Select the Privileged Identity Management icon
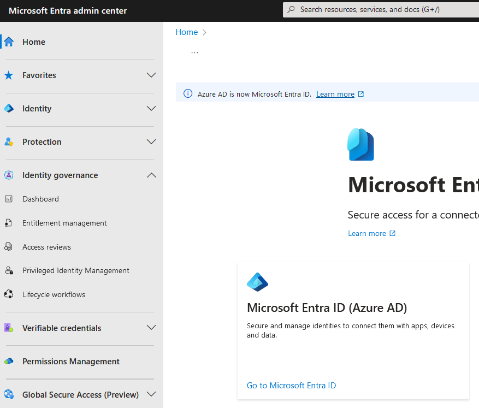The height and width of the screenshot is (408, 479). 9,270
